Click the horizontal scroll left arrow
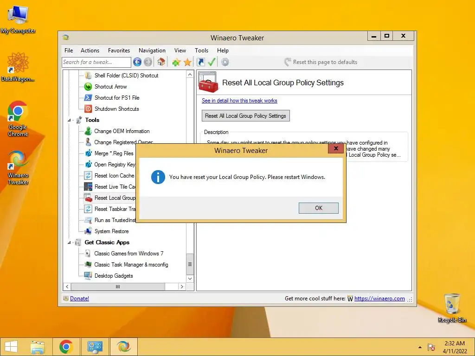Image resolution: width=475 pixels, height=356 pixels. [x=67, y=286]
